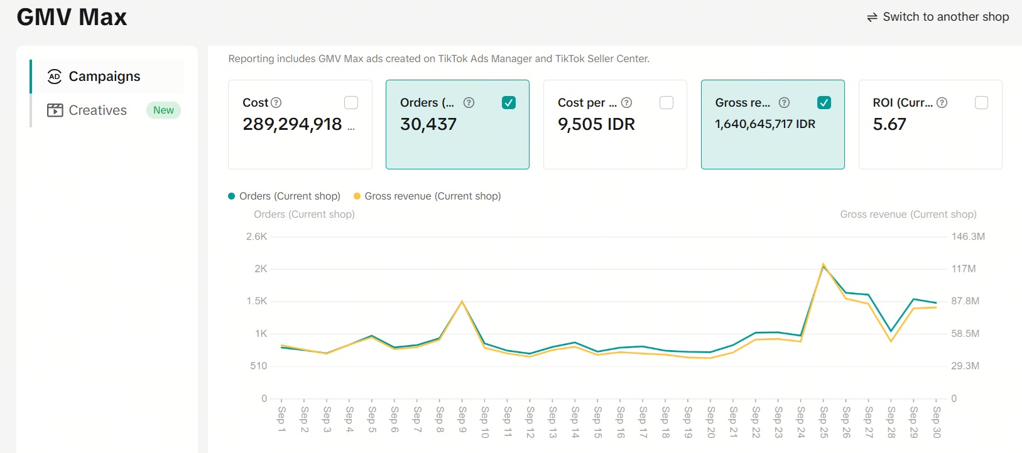
Task: Click the 1.5K left axis label
Action: [257, 301]
